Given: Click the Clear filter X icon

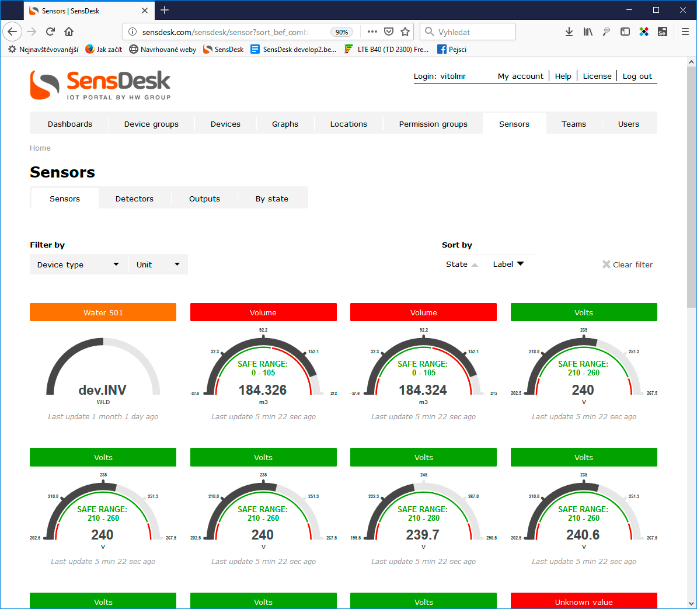Looking at the screenshot, I should (607, 265).
